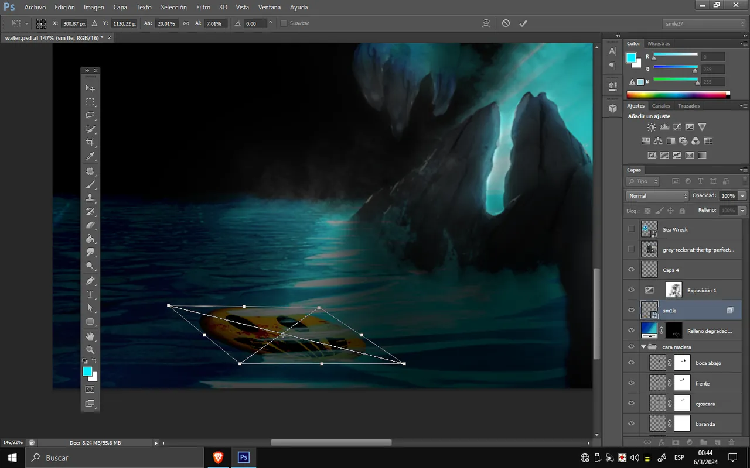Select the Eyedropper tool

[90, 156]
